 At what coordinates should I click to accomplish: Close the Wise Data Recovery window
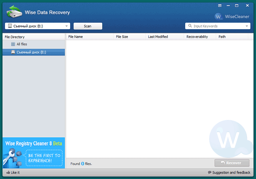(x=247, y=6)
